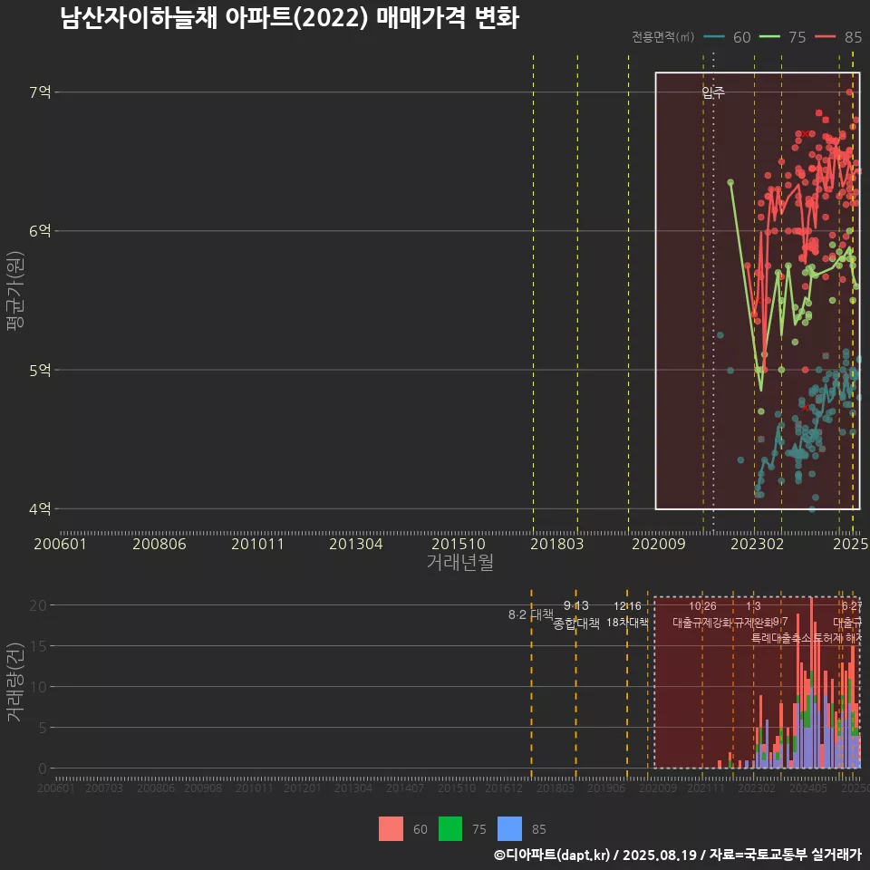Click the blue 85 swatch in bottom legend

point(510,828)
